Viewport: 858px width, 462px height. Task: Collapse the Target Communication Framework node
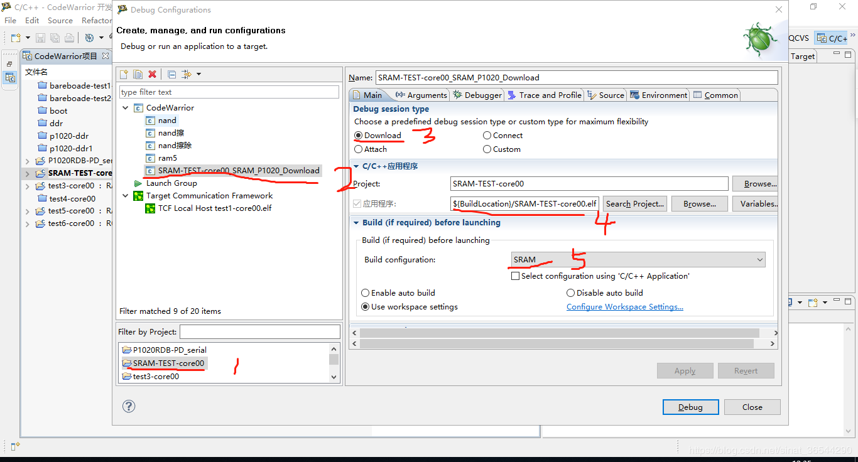tap(126, 196)
